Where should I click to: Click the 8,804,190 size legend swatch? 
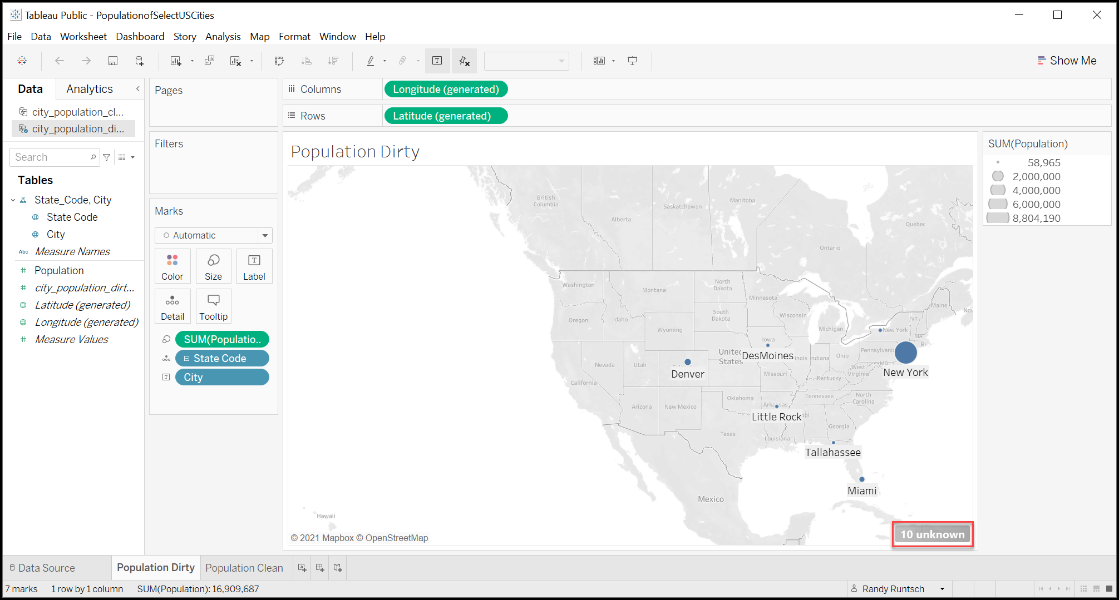click(x=998, y=218)
